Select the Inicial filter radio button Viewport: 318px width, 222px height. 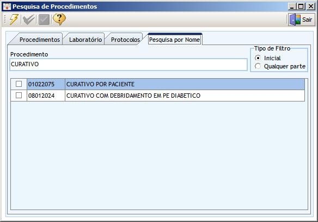coord(258,58)
